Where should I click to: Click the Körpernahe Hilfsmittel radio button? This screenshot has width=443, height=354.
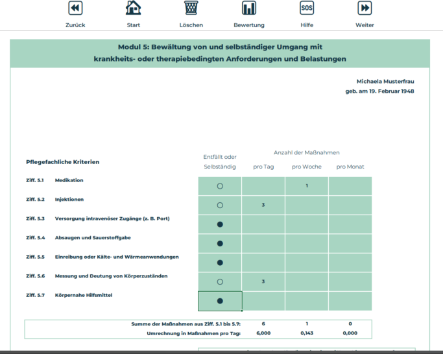point(220,301)
